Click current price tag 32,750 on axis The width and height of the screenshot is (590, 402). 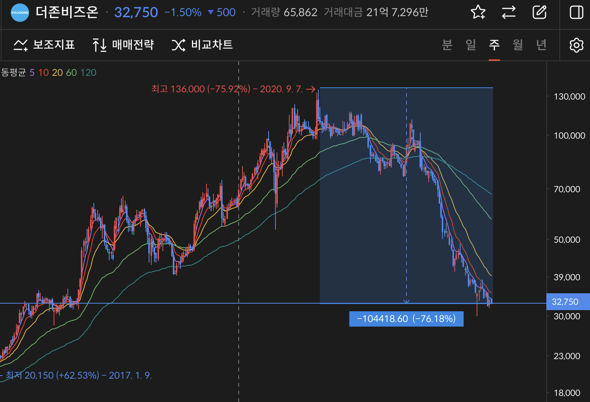click(568, 302)
